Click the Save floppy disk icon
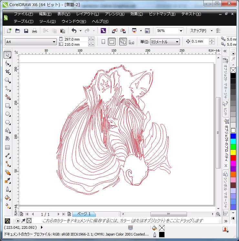Viewport: 239px width, 241px height. (x=26, y=31)
